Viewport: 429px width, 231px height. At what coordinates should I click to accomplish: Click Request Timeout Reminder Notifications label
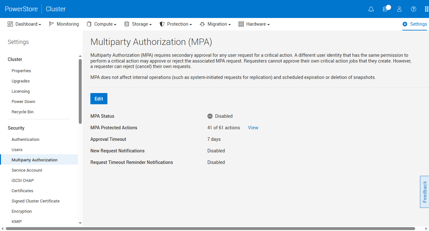click(132, 162)
